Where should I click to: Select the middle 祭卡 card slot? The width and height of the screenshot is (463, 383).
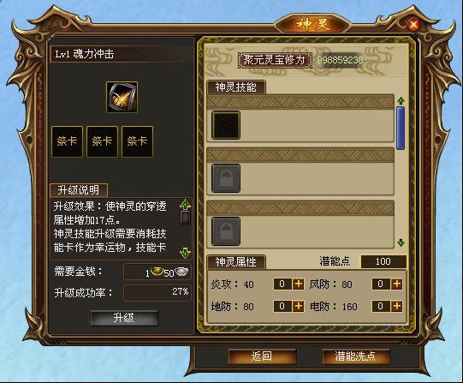point(102,141)
